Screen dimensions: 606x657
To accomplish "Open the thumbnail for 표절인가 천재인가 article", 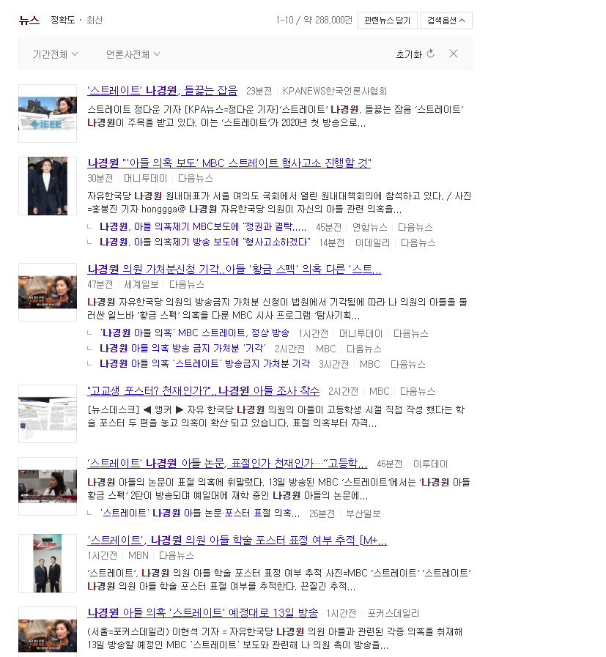I will click(48, 486).
